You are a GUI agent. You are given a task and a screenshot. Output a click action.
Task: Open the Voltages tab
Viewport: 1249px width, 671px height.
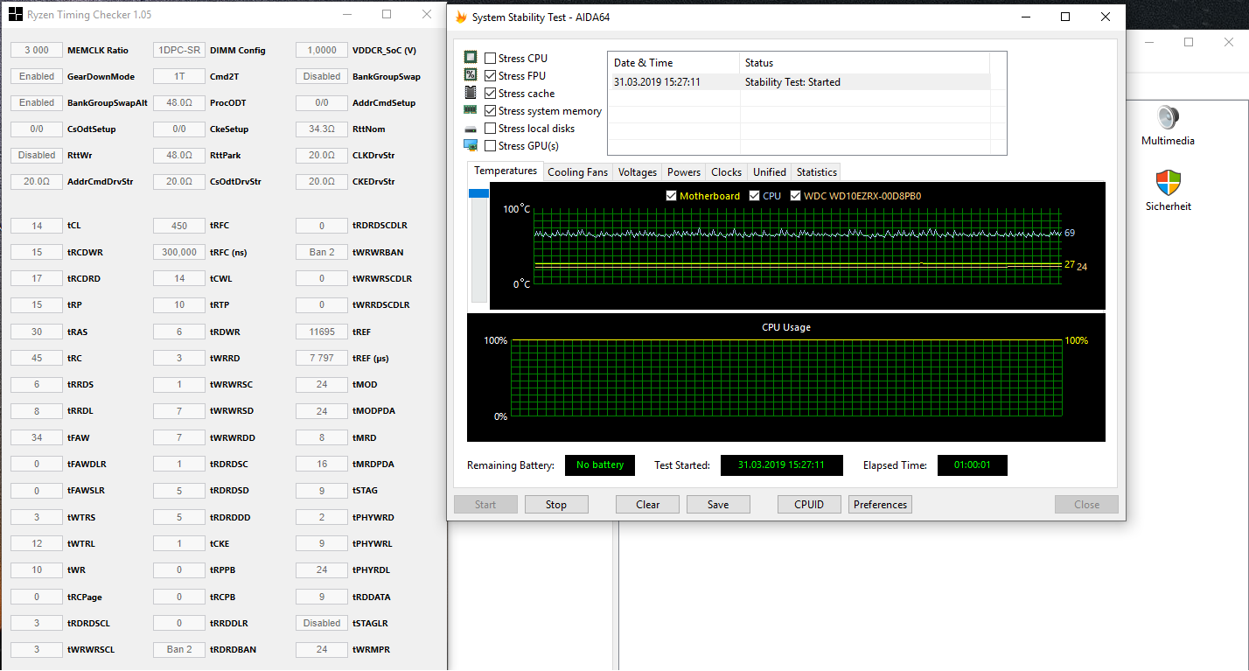[x=638, y=172]
